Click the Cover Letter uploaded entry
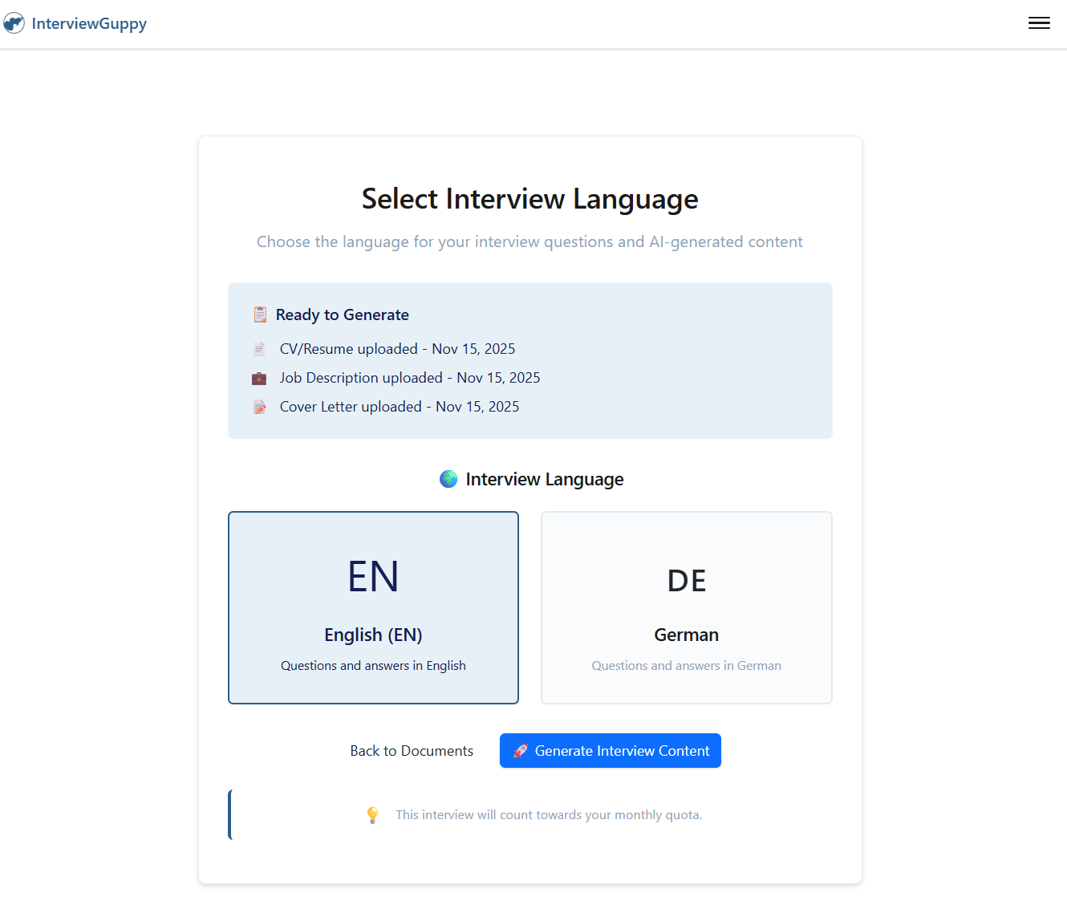Image resolution: width=1067 pixels, height=913 pixels. [x=400, y=406]
